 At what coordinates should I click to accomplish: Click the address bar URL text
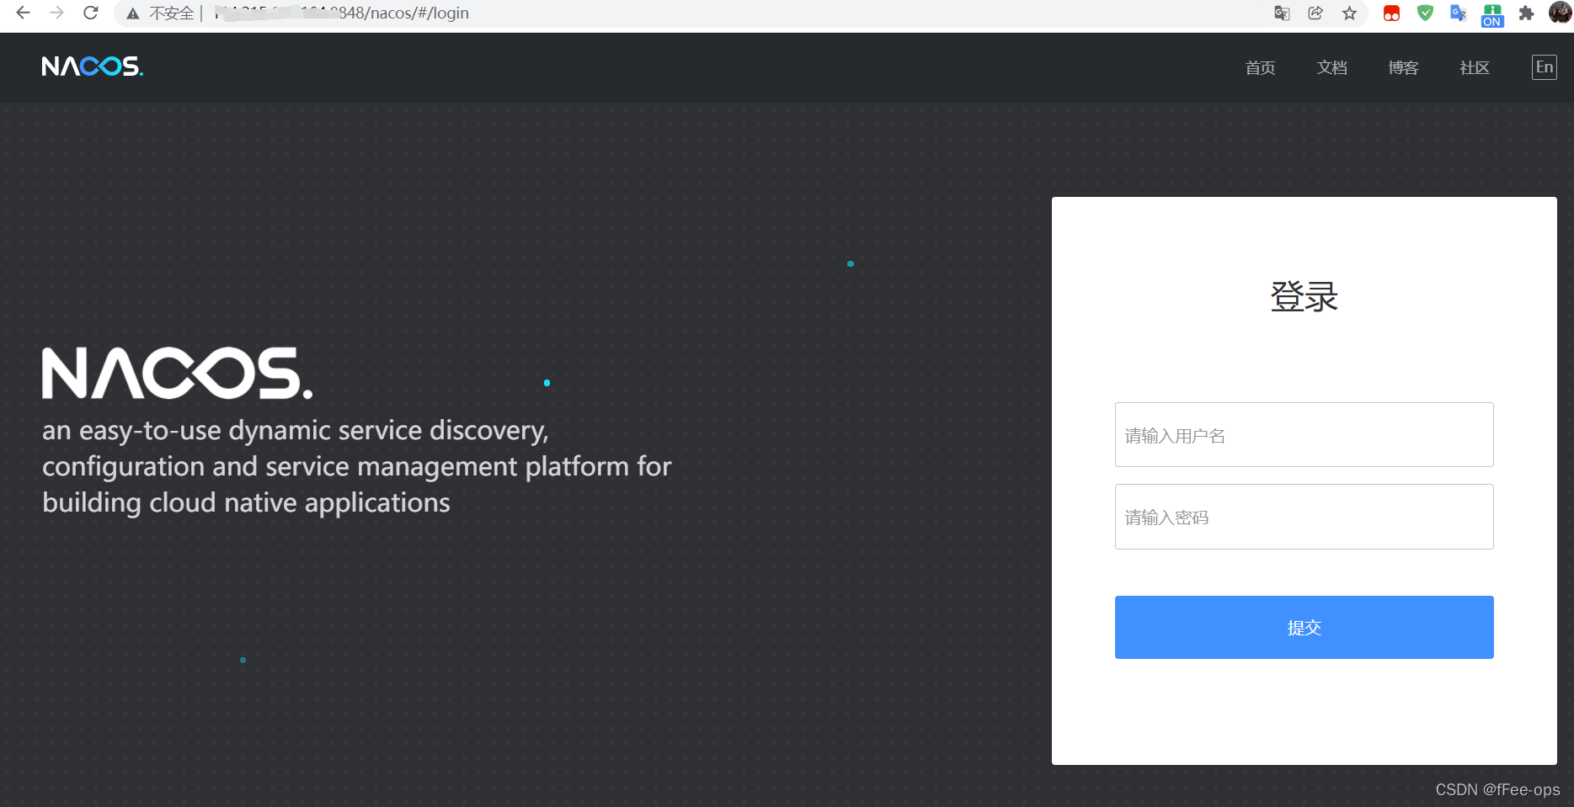pos(341,13)
